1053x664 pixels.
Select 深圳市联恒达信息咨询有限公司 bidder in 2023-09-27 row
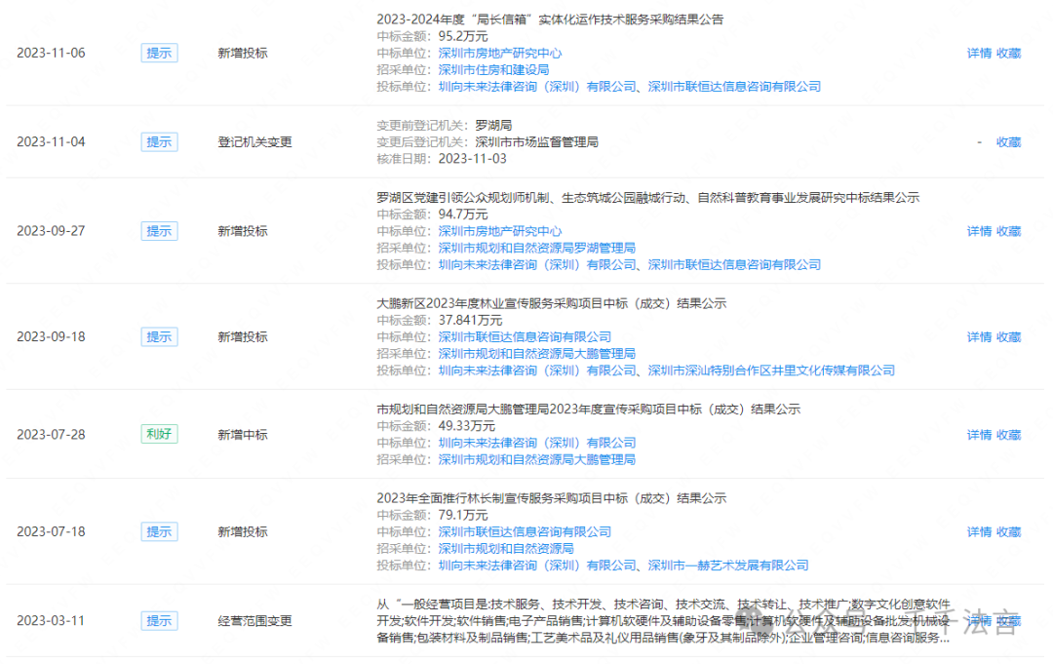734,264
